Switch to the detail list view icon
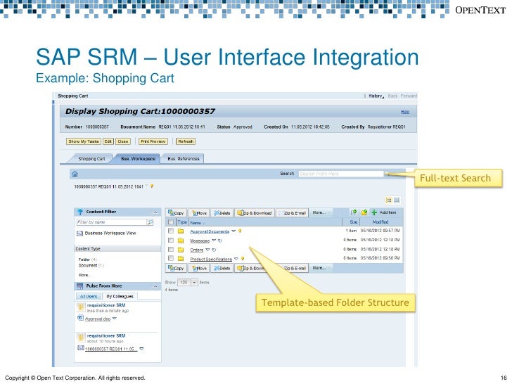 (389, 200)
